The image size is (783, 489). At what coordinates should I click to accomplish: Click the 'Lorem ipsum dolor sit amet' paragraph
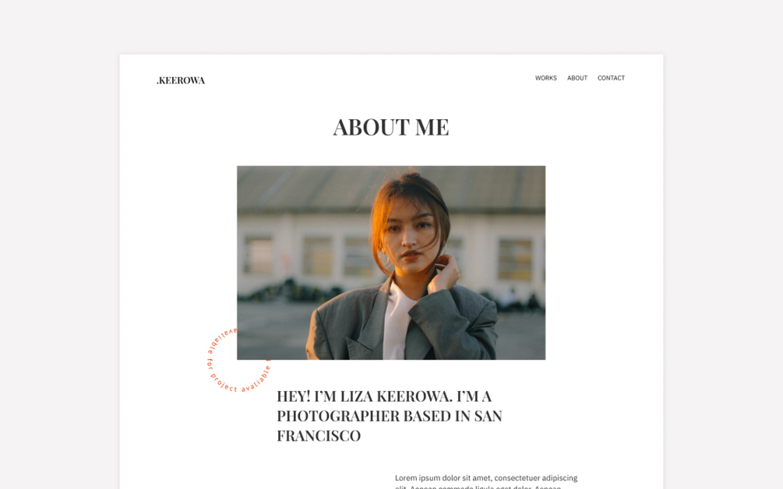486,482
